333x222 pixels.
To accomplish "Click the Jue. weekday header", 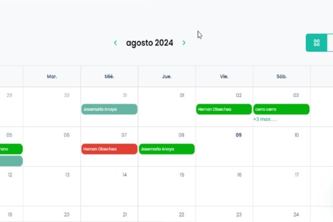I will click(167, 77).
